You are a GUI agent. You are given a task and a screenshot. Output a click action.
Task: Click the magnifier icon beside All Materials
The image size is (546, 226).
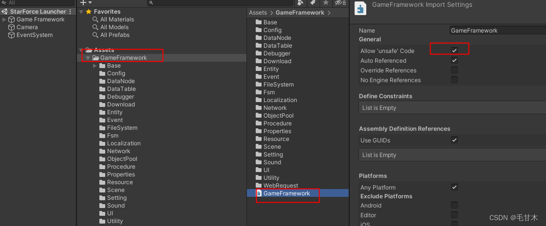[95, 19]
